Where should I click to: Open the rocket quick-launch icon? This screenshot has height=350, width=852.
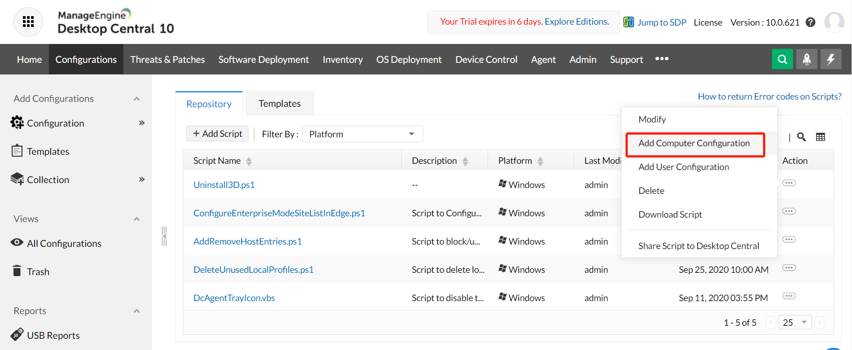click(807, 59)
